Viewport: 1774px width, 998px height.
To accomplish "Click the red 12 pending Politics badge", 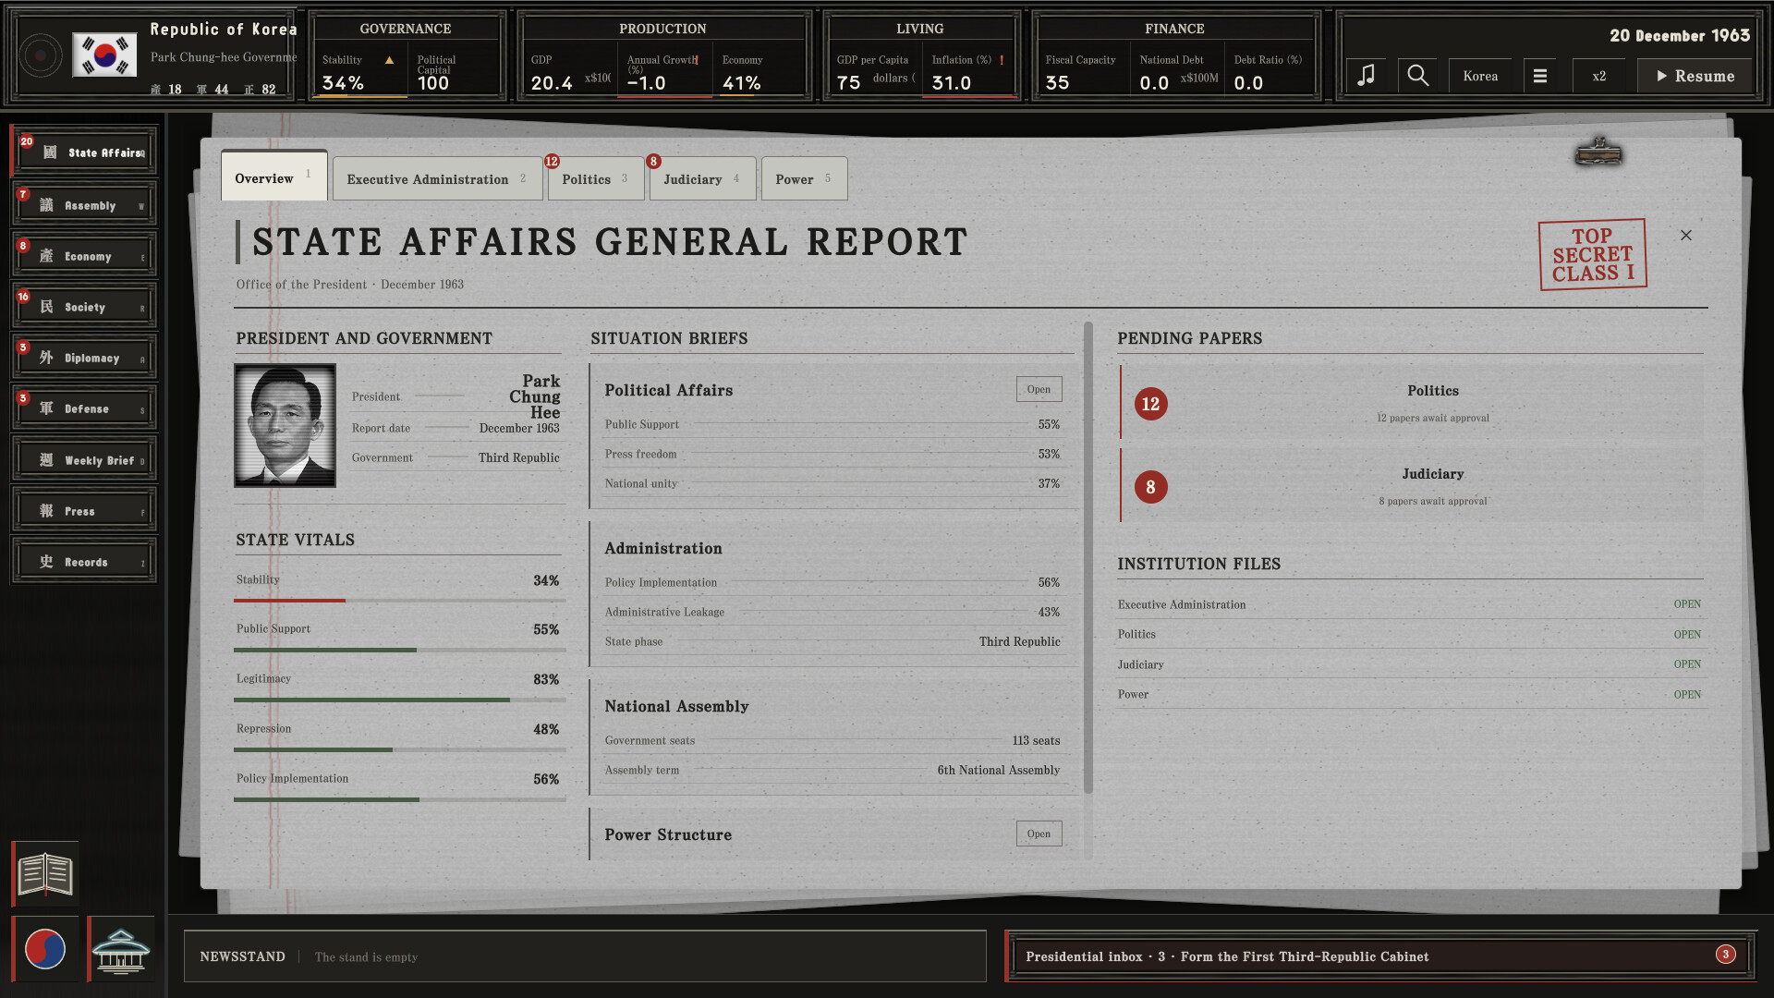I will click(1150, 404).
